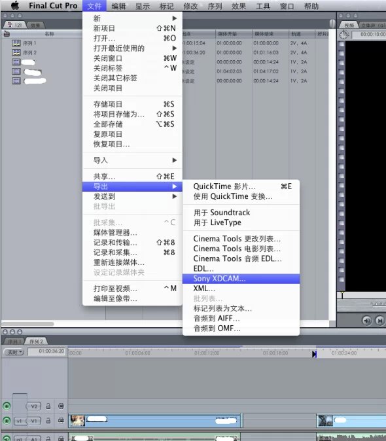The height and width of the screenshot is (441, 386).
Task: Choose XML... export option
Action: pyautogui.click(x=241, y=289)
